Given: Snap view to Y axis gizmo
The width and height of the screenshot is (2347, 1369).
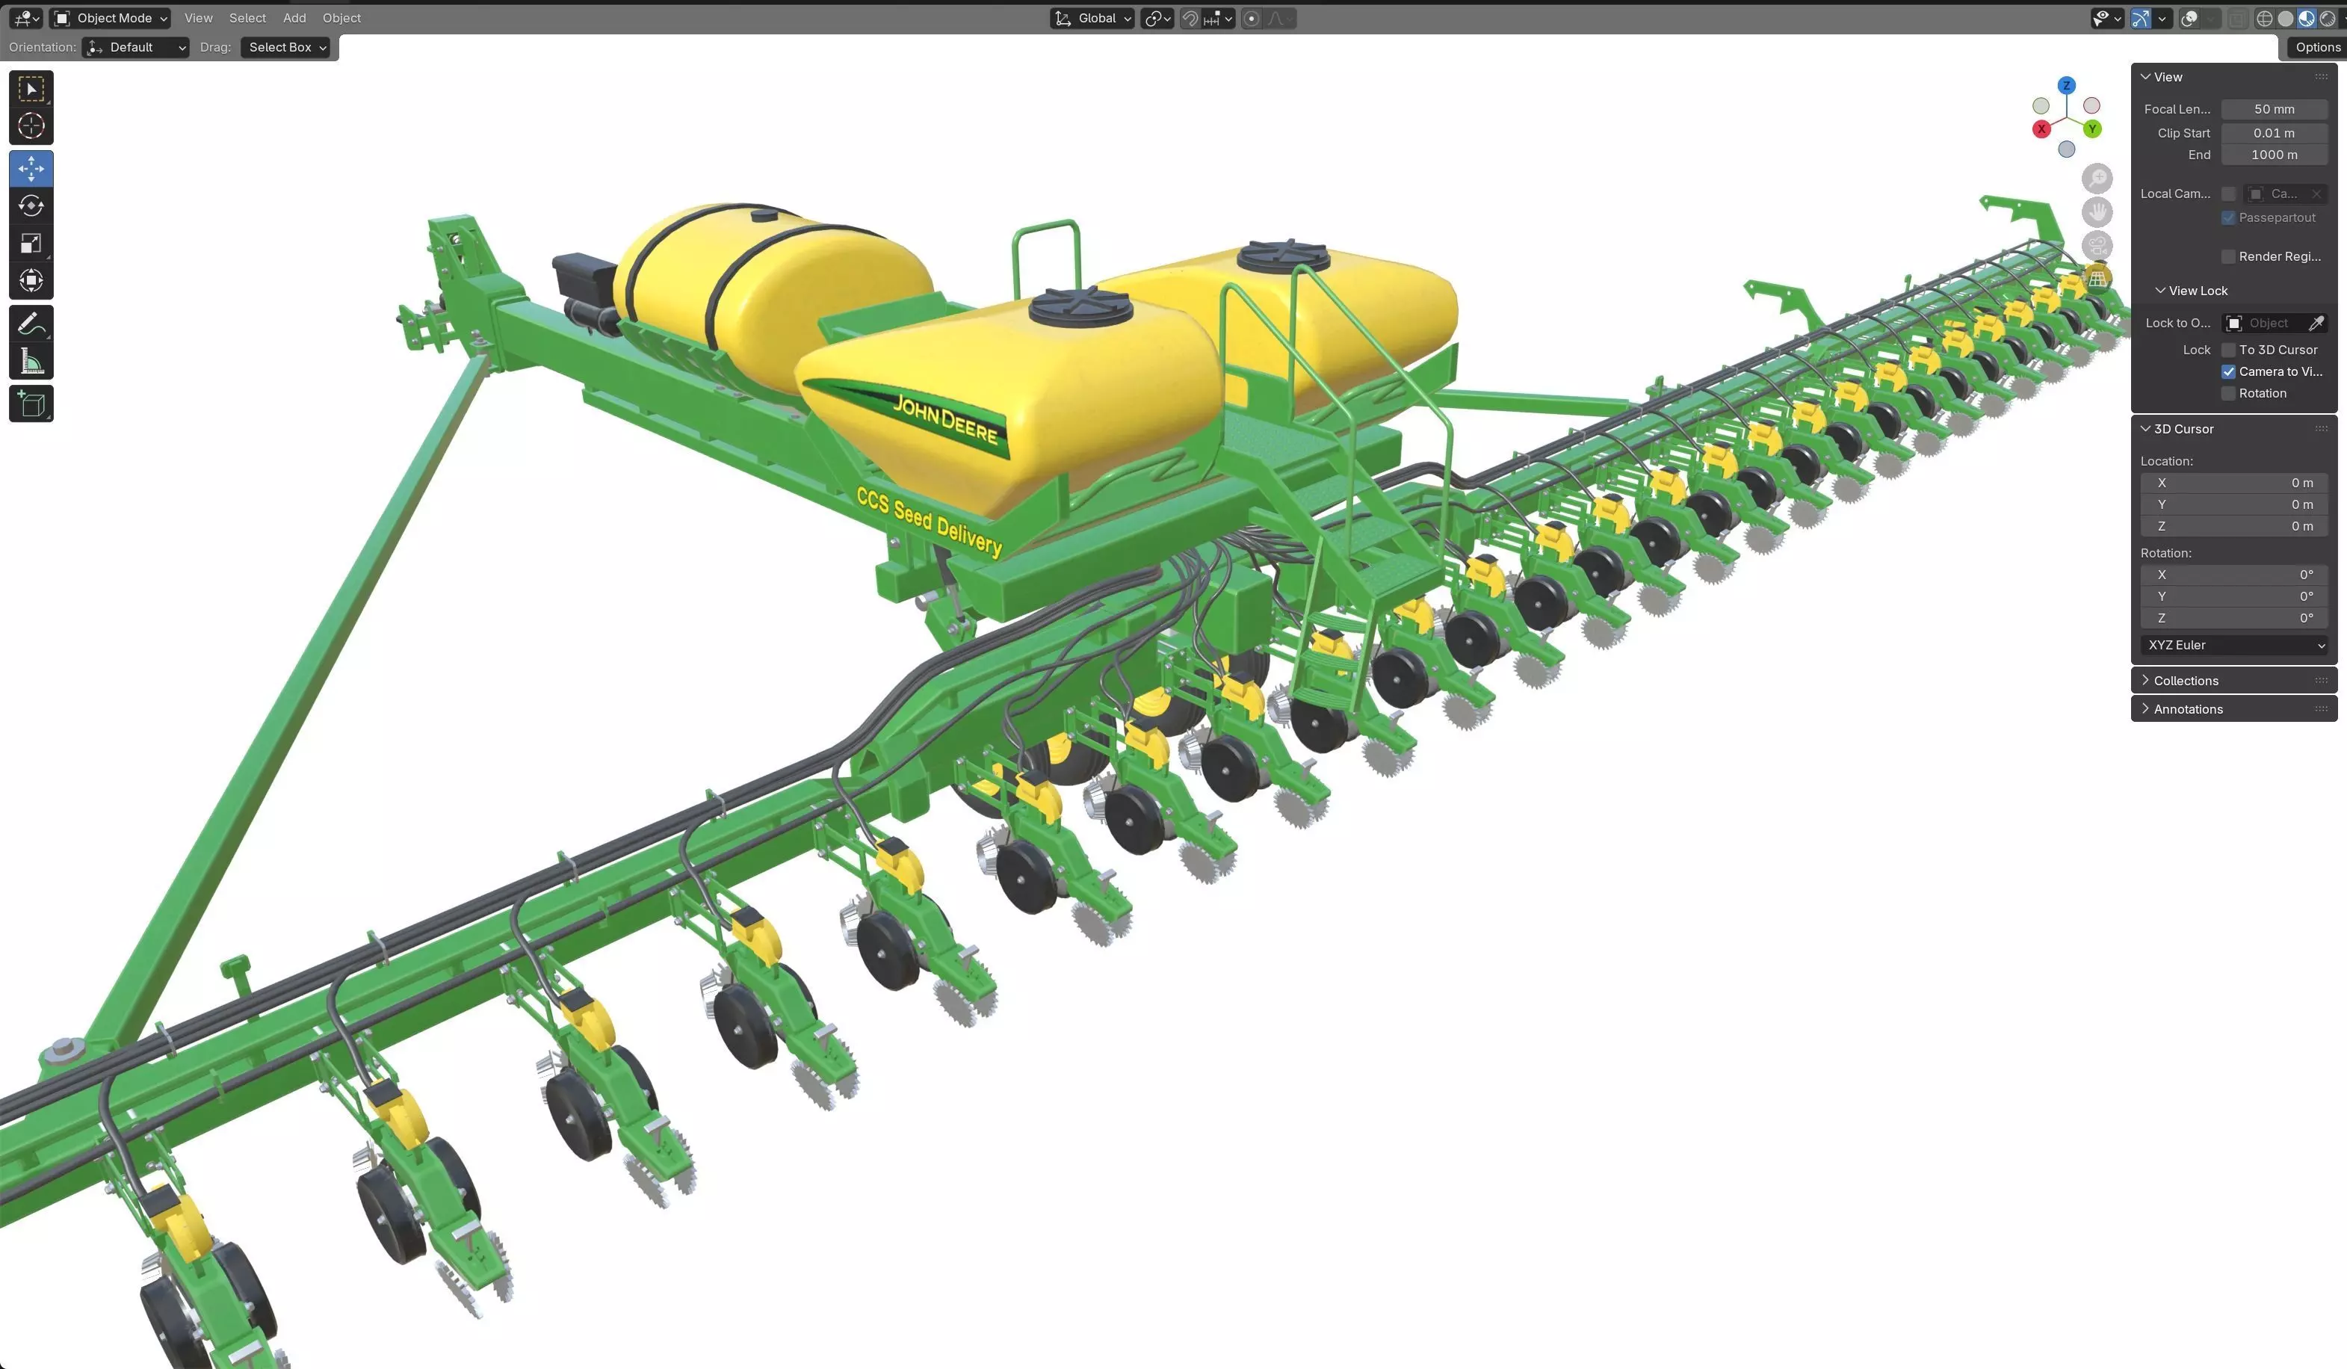Looking at the screenshot, I should coord(2093,129).
